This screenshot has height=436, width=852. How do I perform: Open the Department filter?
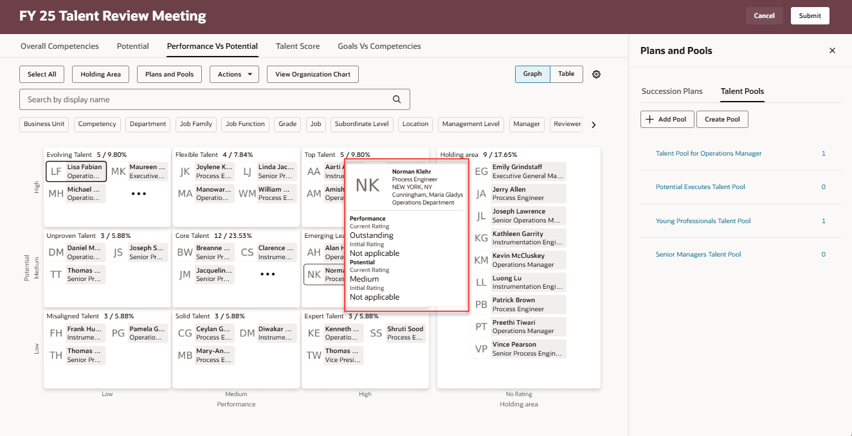pos(147,124)
